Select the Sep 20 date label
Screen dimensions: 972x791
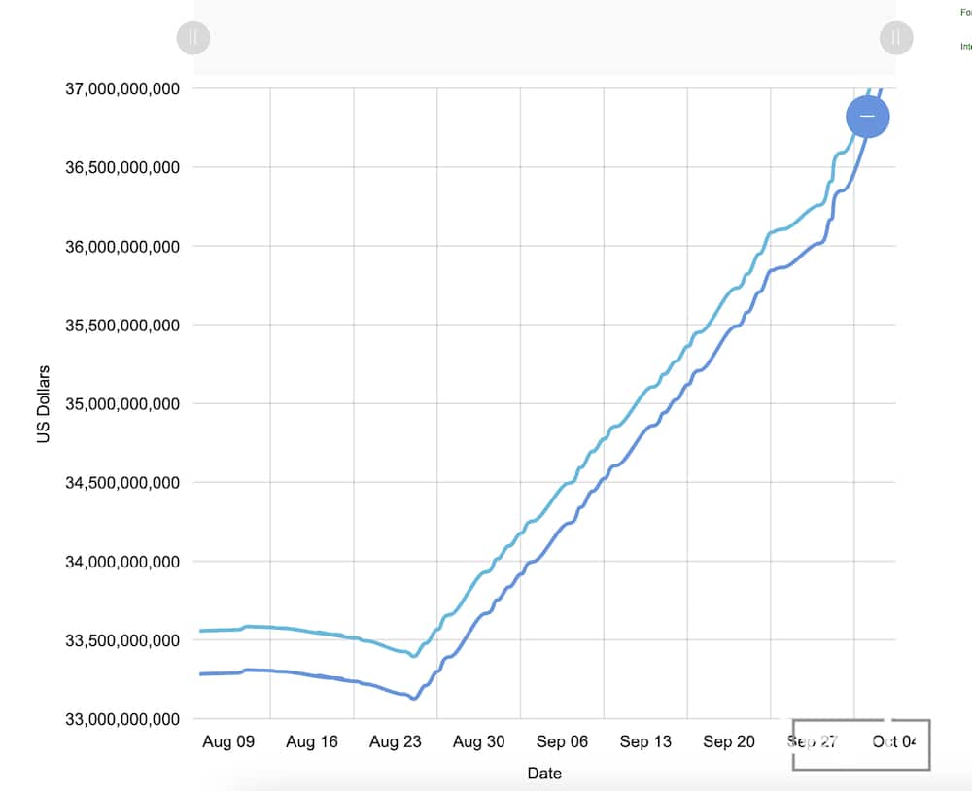click(729, 742)
